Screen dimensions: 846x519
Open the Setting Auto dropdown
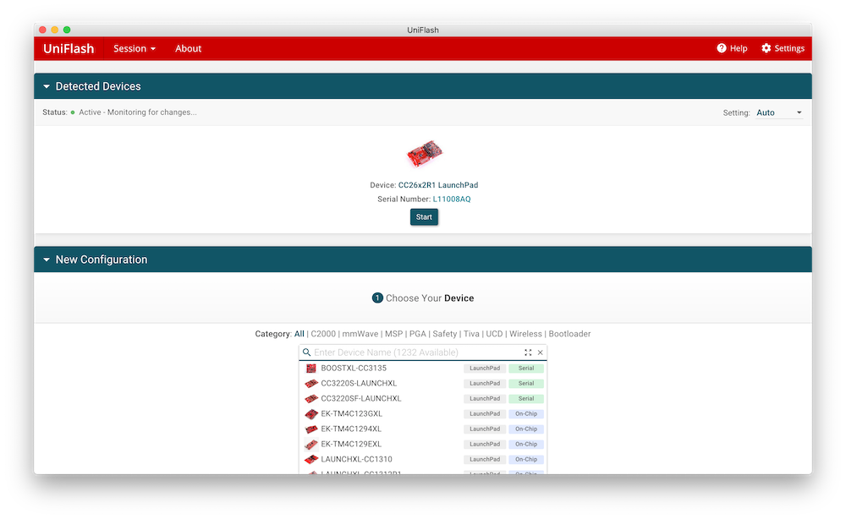(778, 112)
